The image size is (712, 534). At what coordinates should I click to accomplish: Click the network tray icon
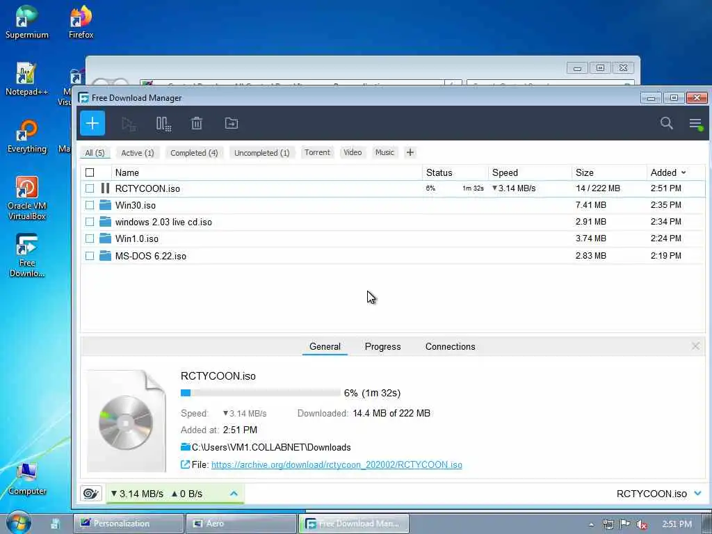pyautogui.click(x=608, y=524)
